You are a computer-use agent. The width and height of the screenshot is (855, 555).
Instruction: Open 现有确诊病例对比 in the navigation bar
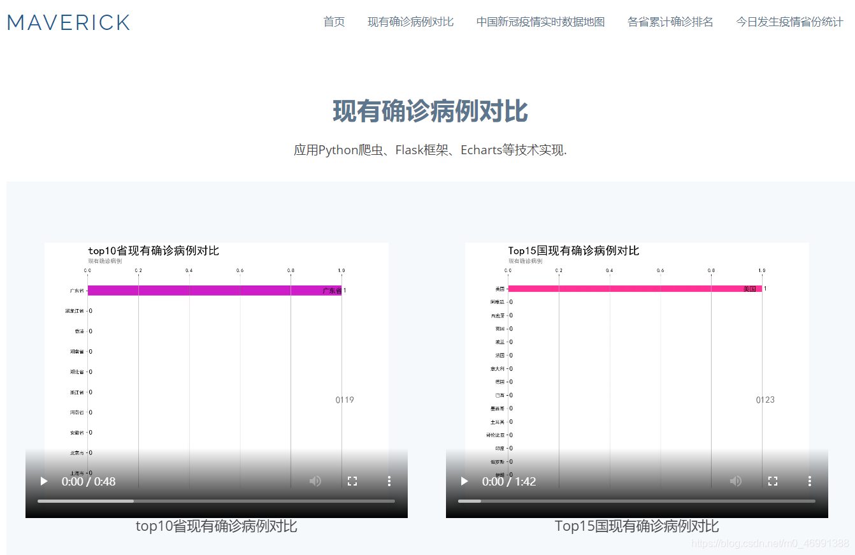coord(411,22)
